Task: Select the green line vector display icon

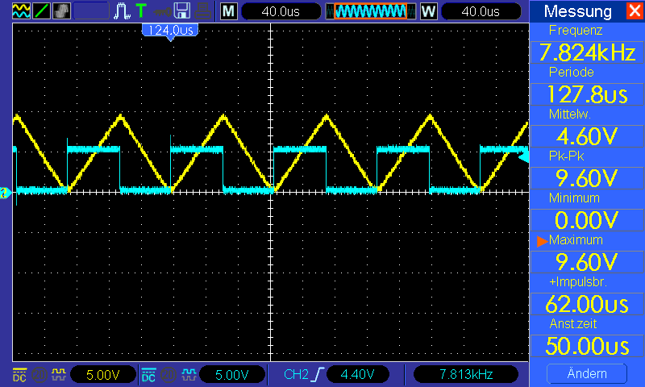Action: (x=41, y=11)
